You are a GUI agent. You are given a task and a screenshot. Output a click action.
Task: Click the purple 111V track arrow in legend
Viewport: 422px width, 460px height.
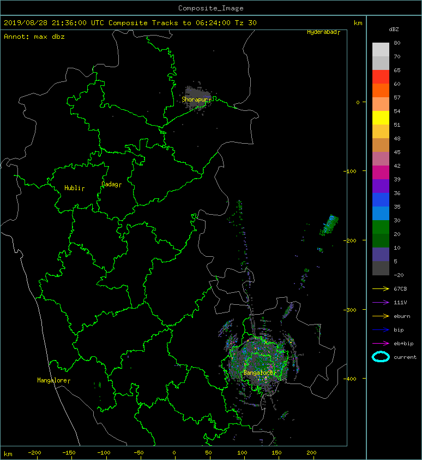[381, 303]
